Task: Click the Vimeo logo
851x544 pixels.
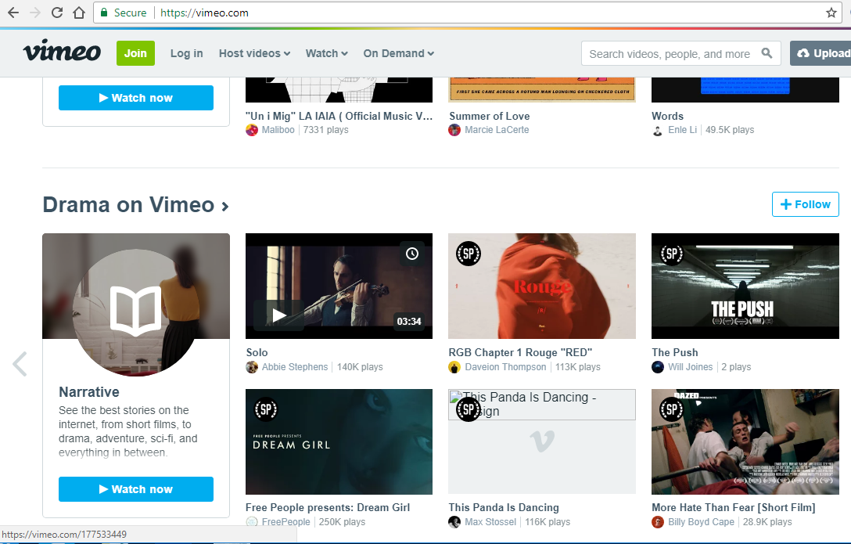Action: tap(62, 51)
